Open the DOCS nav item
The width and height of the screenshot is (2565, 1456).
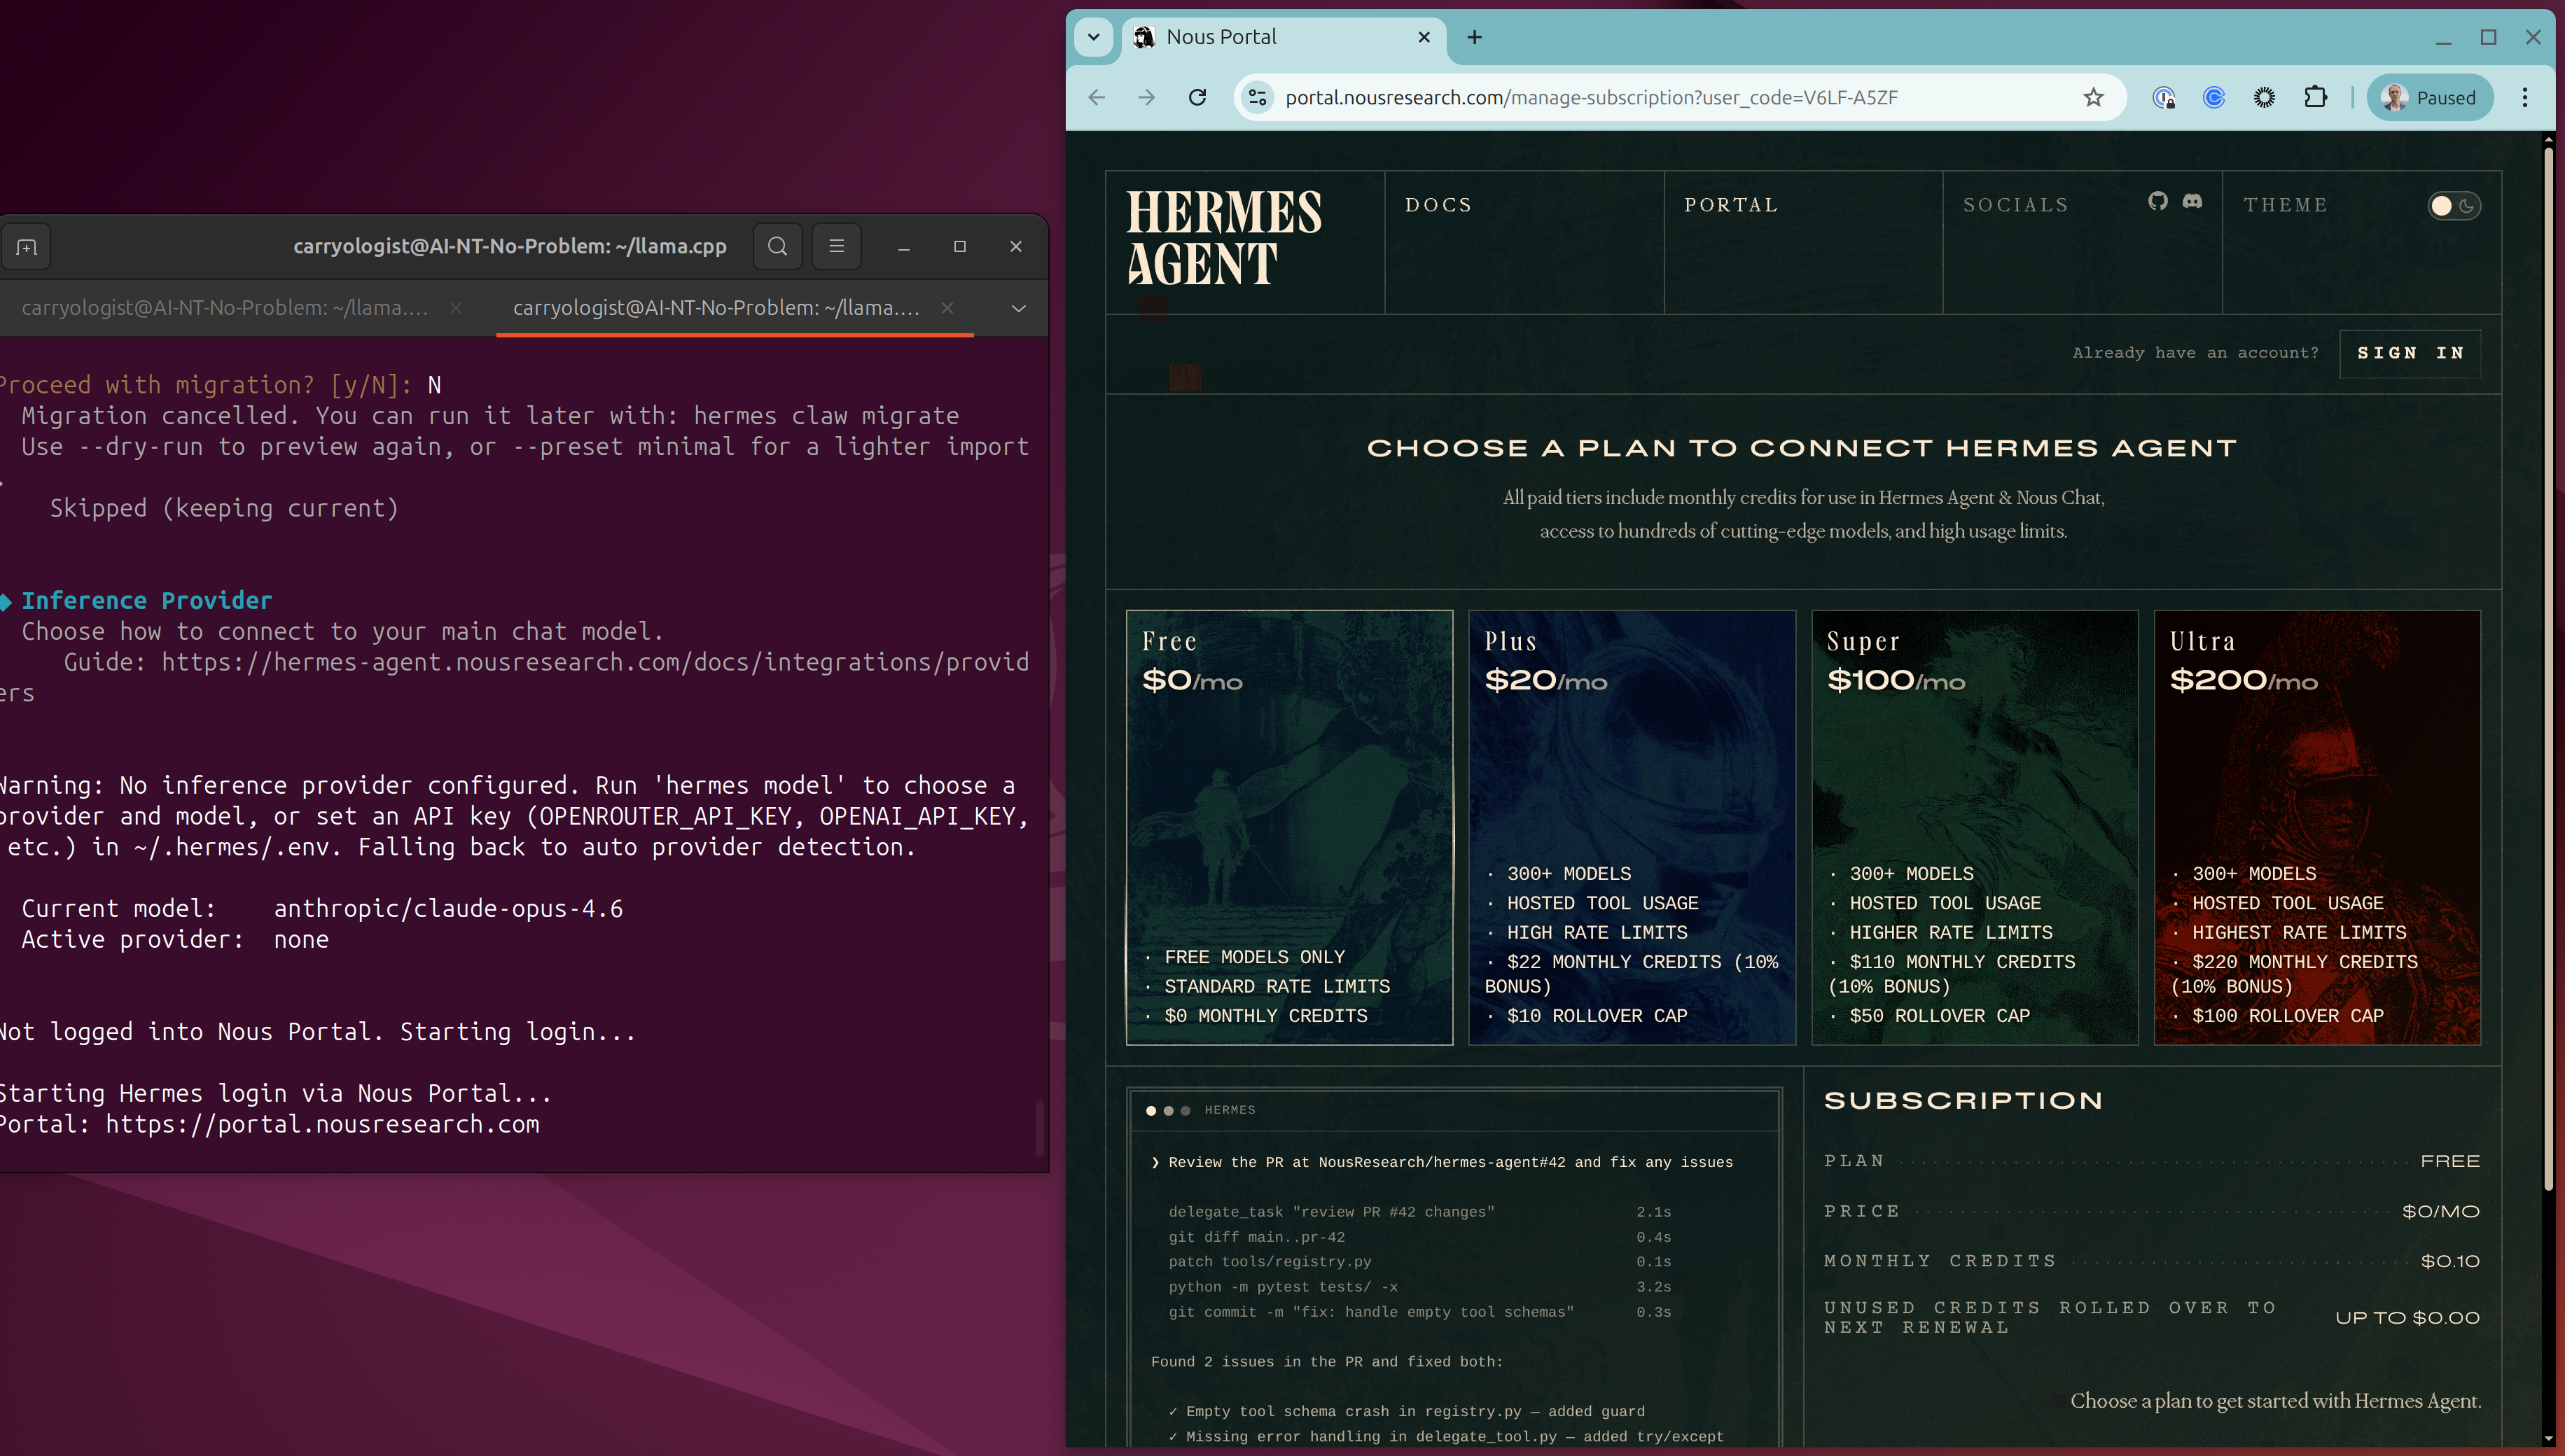pyautogui.click(x=1438, y=205)
